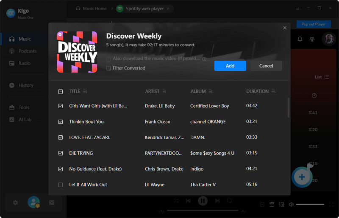The width and height of the screenshot is (339, 218).
Task: Click the track list scrollbar in dialog
Action: click(x=289, y=108)
